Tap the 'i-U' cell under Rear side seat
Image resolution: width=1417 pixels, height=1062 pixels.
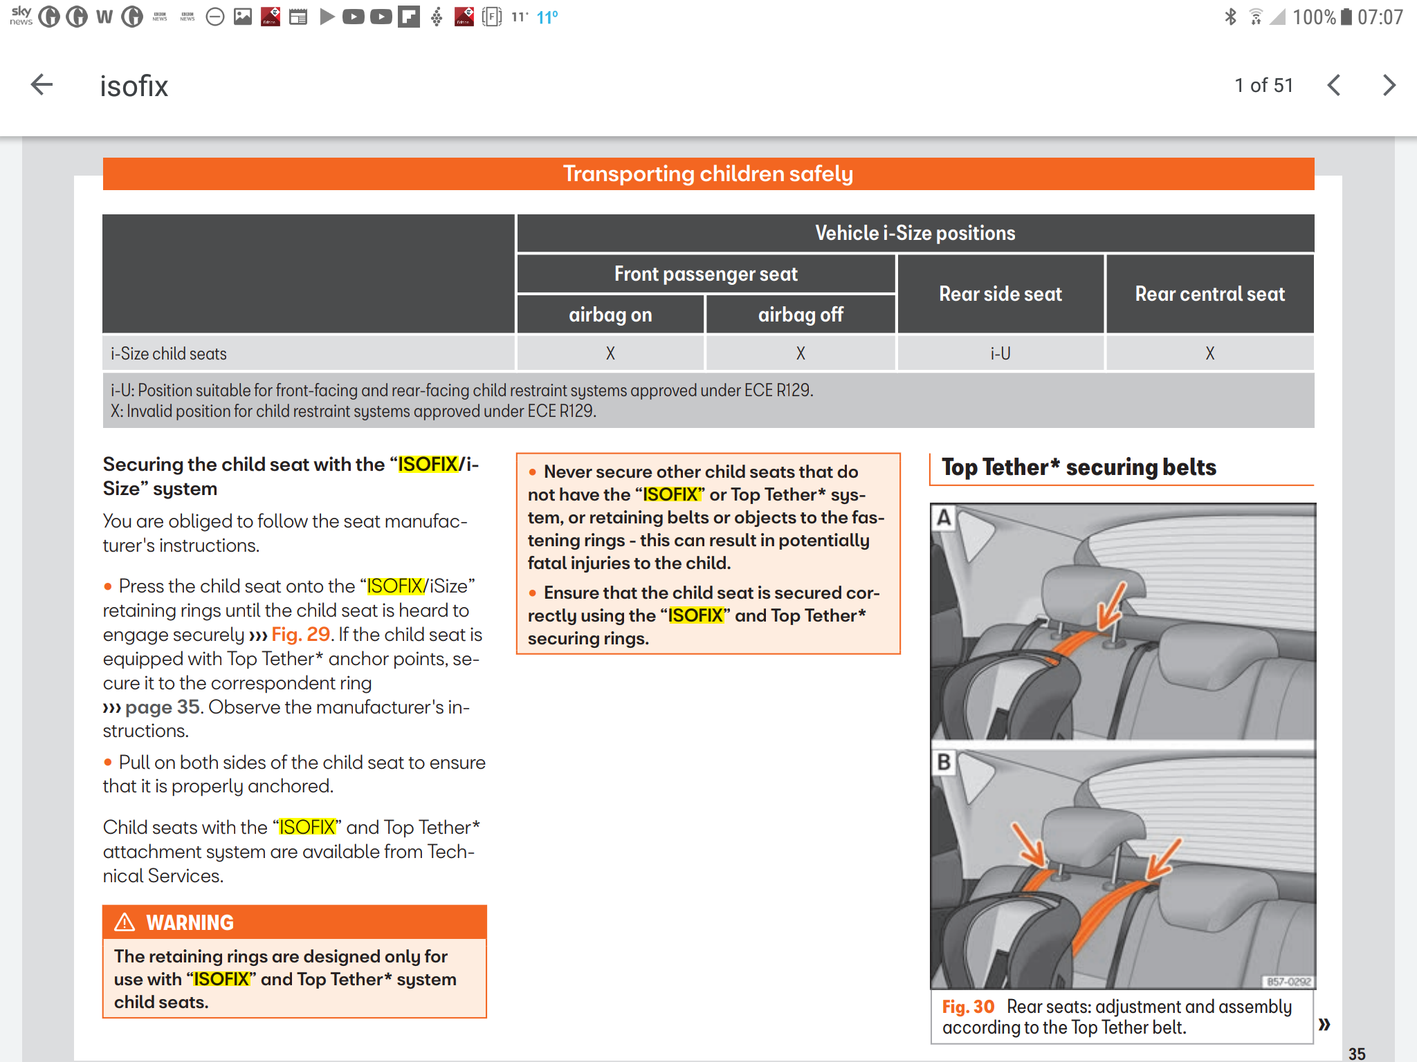point(1000,353)
